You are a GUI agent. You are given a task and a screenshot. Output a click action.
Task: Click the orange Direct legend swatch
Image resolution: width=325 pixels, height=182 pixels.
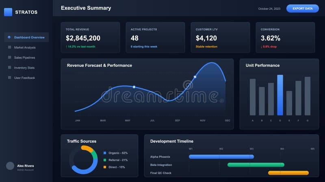(105, 167)
